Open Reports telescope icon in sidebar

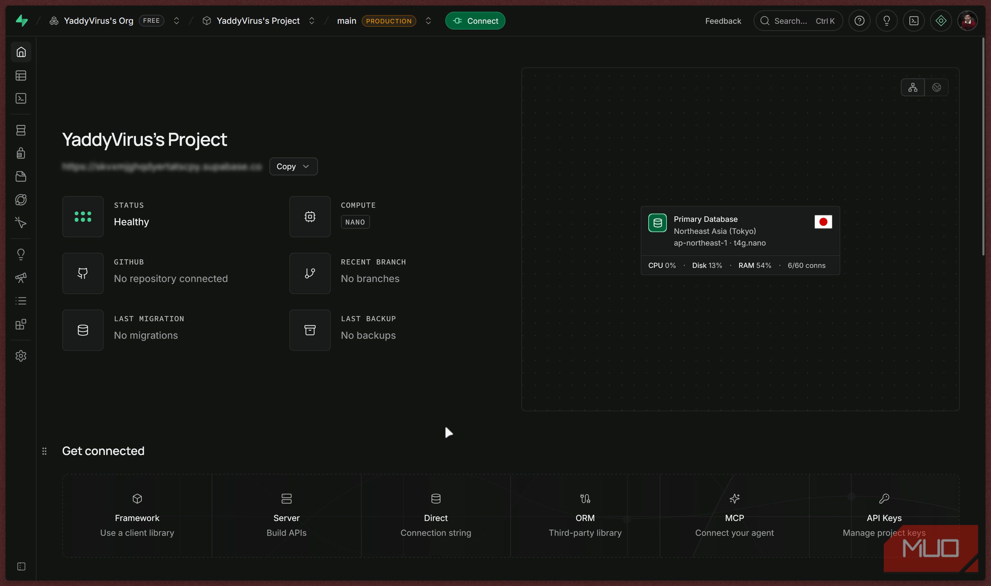(x=21, y=278)
